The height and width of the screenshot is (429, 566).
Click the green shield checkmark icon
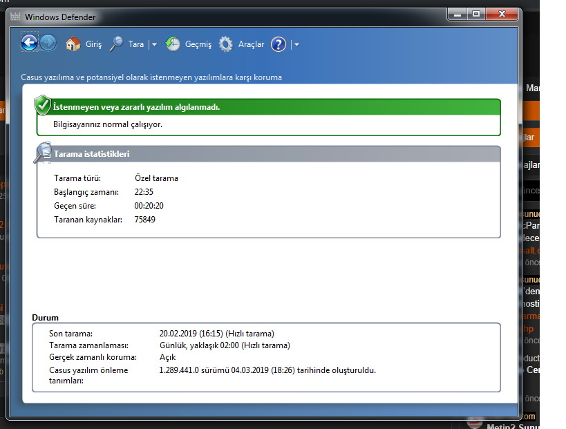43,106
